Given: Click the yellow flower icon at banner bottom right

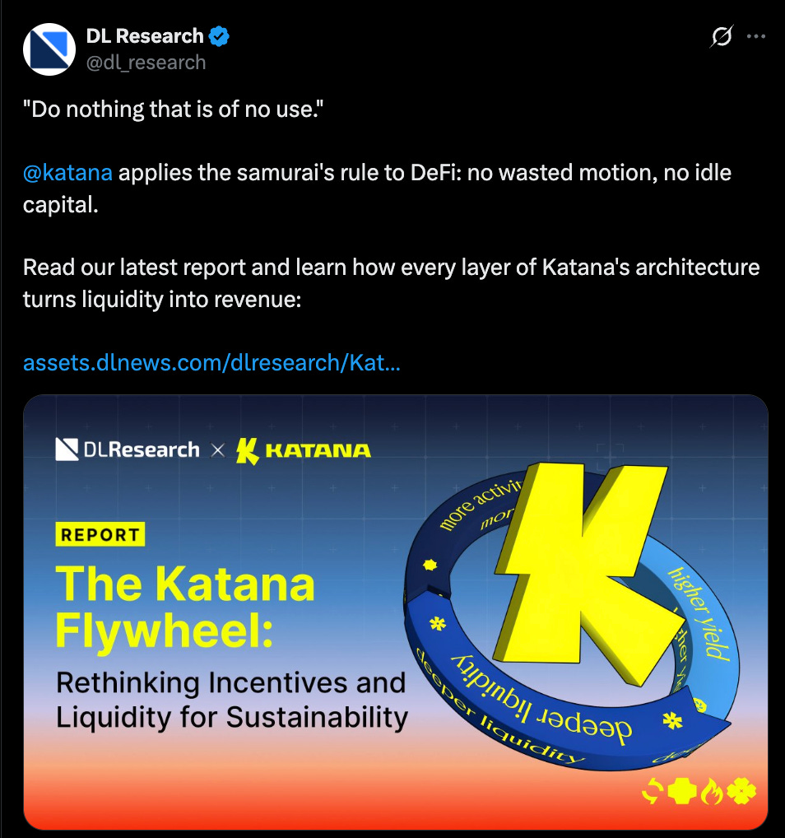Looking at the screenshot, I should (741, 791).
